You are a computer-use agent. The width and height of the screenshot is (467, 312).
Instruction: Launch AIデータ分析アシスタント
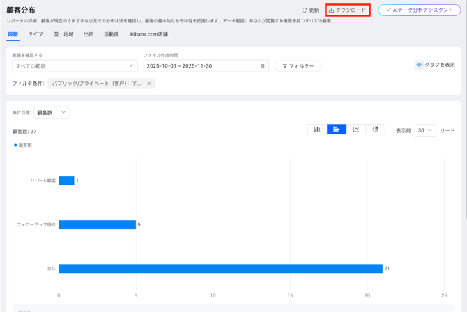pos(419,10)
